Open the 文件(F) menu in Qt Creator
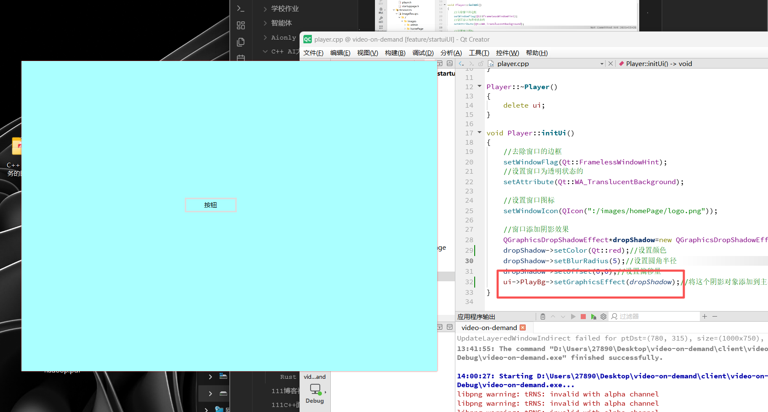Image resolution: width=768 pixels, height=412 pixels. (313, 53)
